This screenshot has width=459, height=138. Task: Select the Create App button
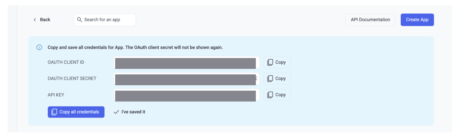[x=417, y=20]
